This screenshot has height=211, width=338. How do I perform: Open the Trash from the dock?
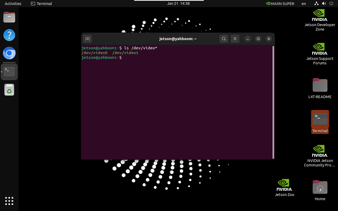[x=9, y=90]
